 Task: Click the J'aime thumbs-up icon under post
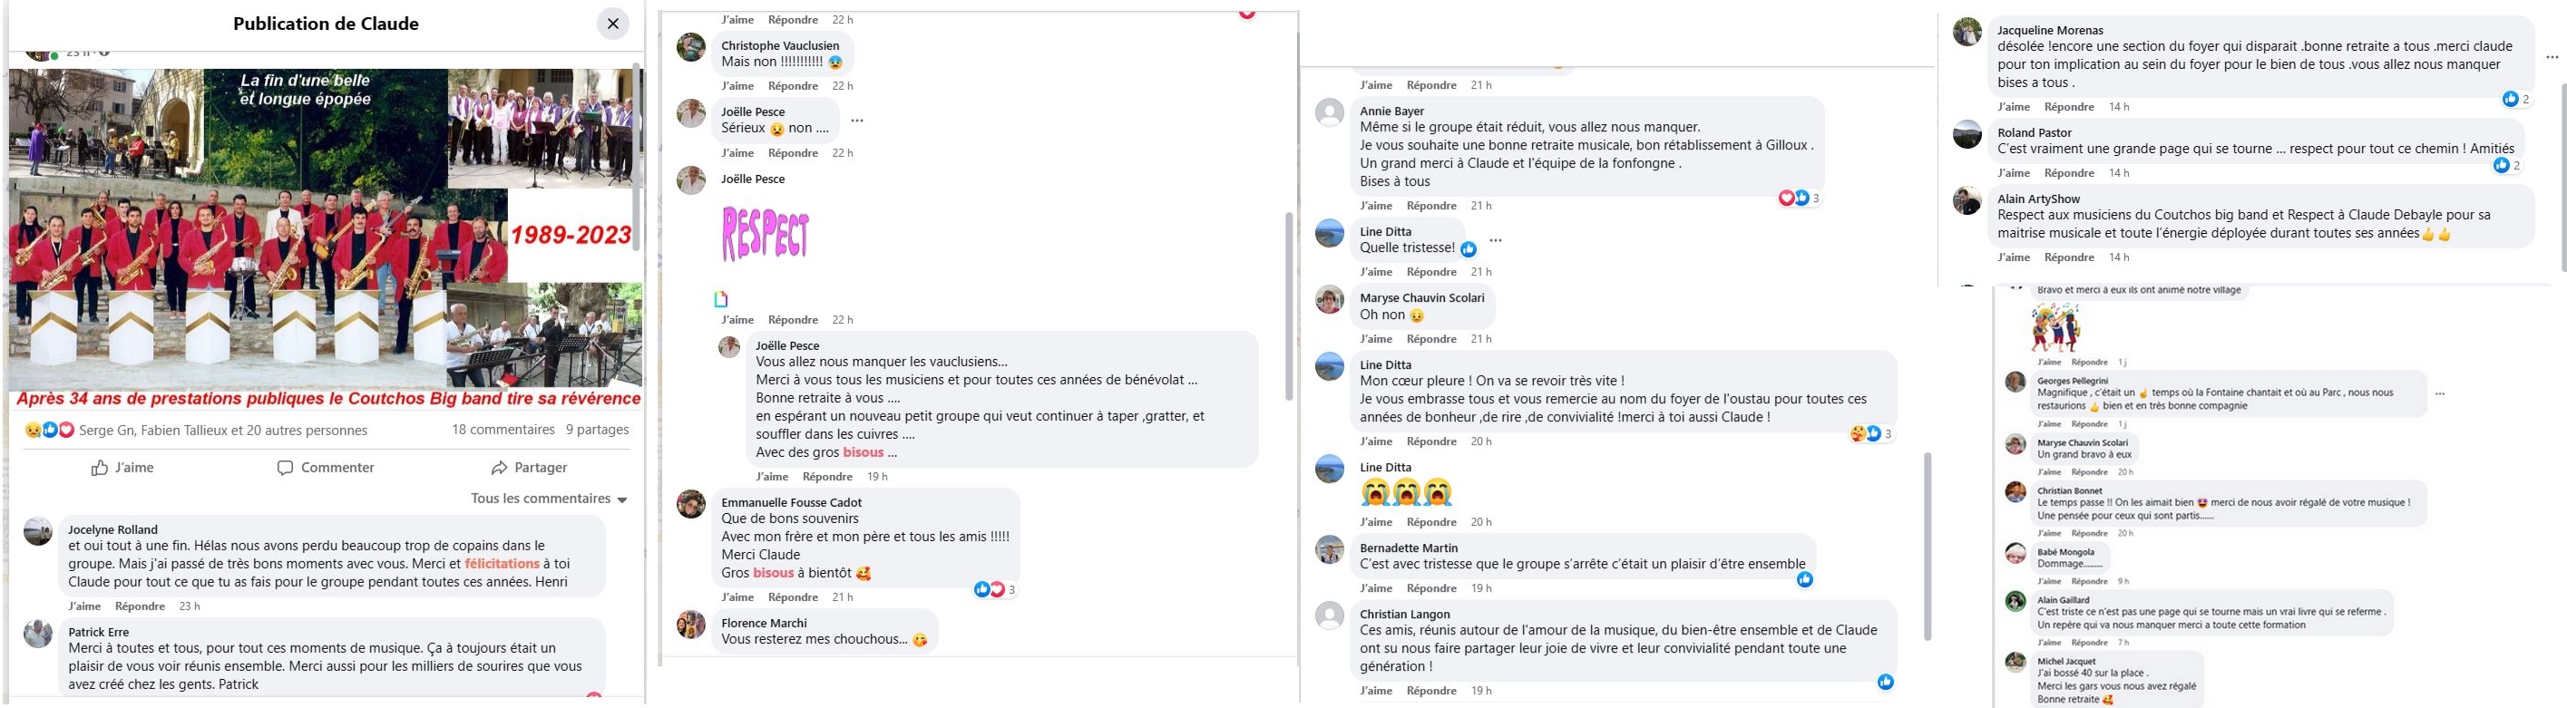point(100,468)
